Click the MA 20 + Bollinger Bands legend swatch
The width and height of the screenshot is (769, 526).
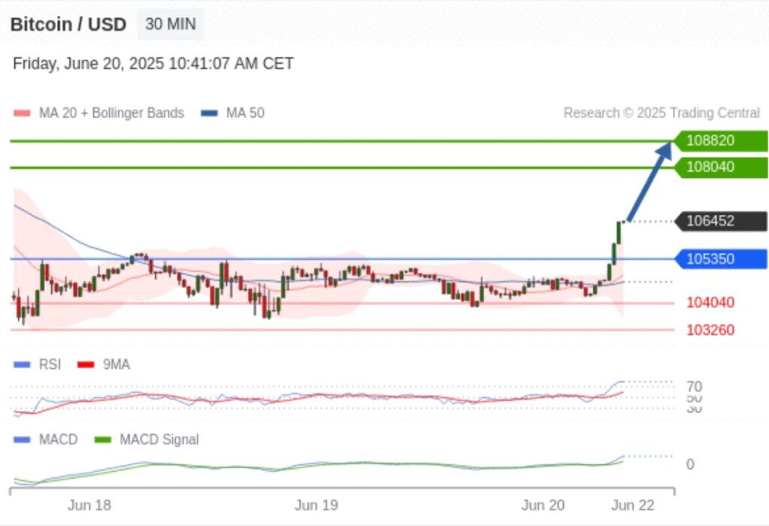pos(22,113)
